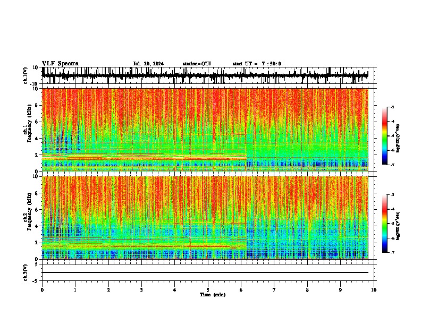Click inside the ch.2 spectrogram panel
Viewport: 421px width, 325px height.
pos(205,218)
